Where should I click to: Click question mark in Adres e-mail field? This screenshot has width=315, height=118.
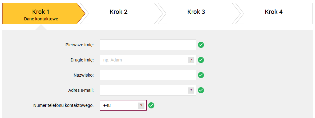pyautogui.click(x=191, y=91)
